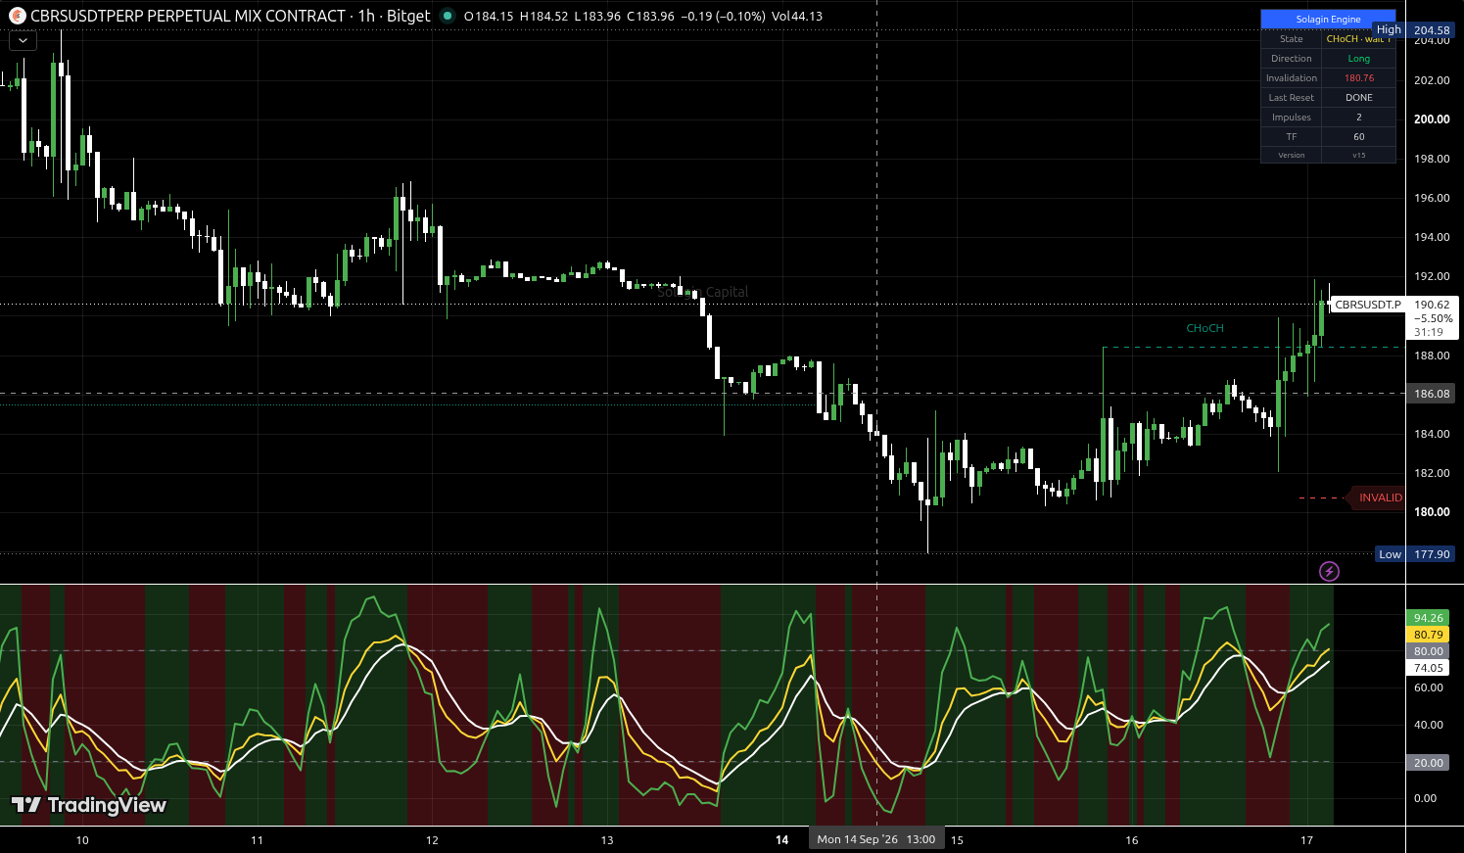Click the "CHoCH" label on the chart
The width and height of the screenshot is (1464, 853).
coord(1204,328)
